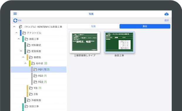Switch to the 黒板 tab
The image size is (182, 111).
point(145,26)
